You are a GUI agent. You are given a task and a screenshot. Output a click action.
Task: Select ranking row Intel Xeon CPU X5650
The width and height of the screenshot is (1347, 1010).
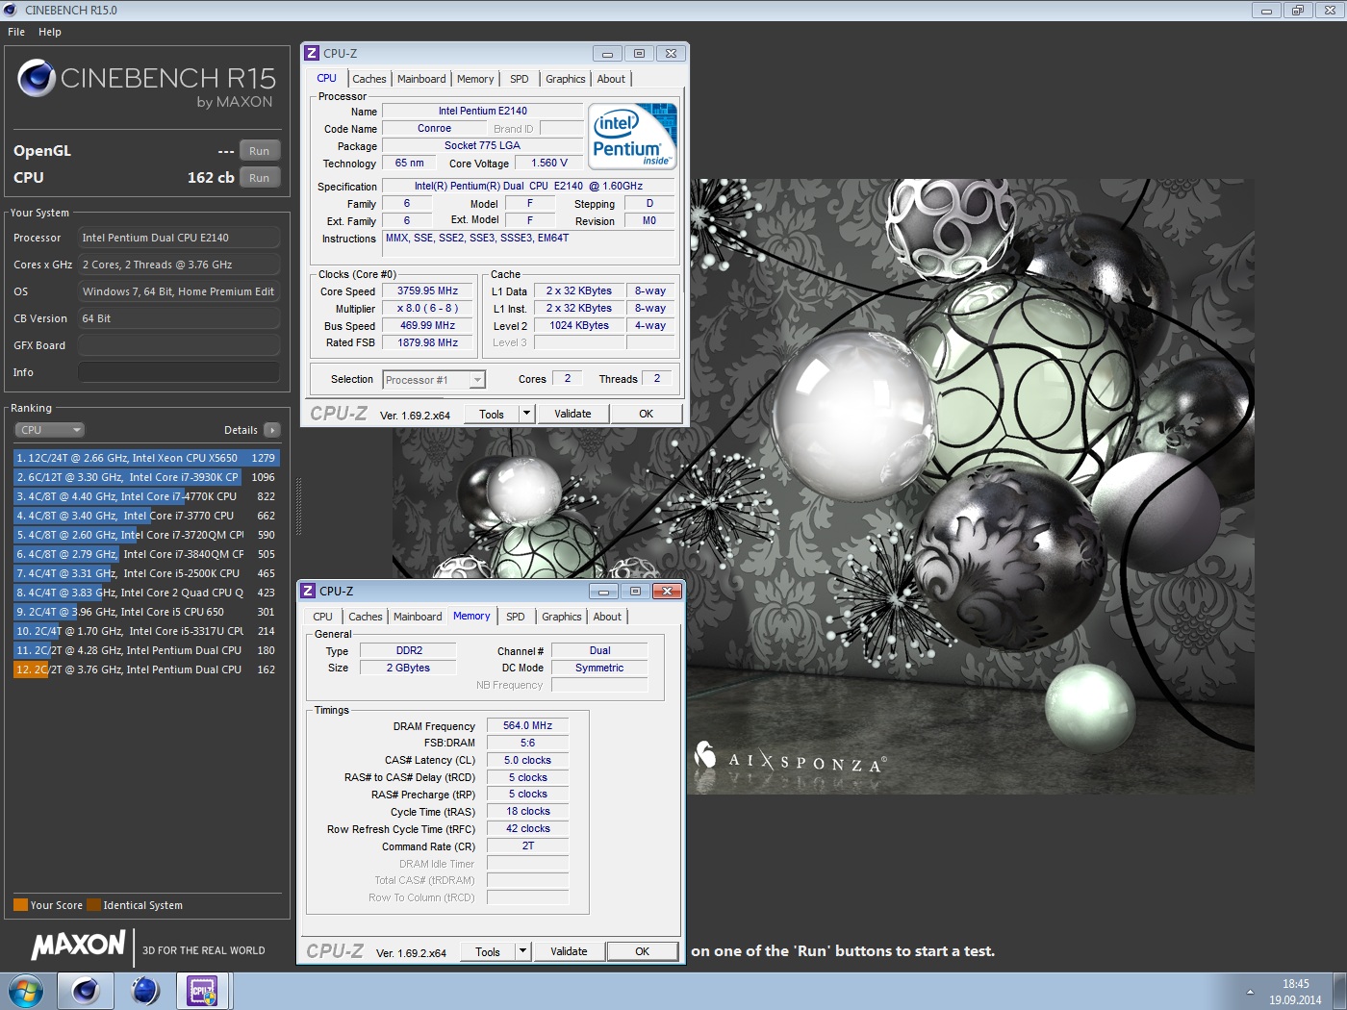pos(146,458)
